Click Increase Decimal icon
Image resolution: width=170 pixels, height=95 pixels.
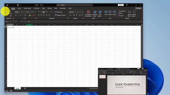(80, 15)
